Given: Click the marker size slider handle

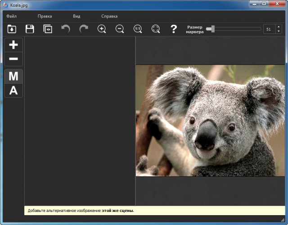Looking at the screenshot, I should (x=212, y=29).
